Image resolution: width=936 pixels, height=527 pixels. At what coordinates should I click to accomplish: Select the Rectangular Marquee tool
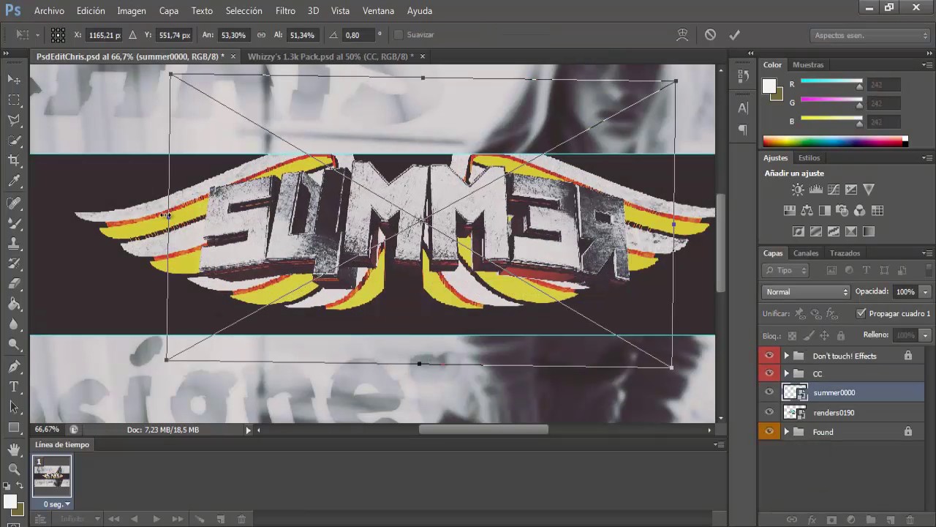point(14,100)
